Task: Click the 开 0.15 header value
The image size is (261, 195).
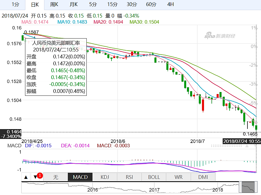Action: (x=39, y=16)
